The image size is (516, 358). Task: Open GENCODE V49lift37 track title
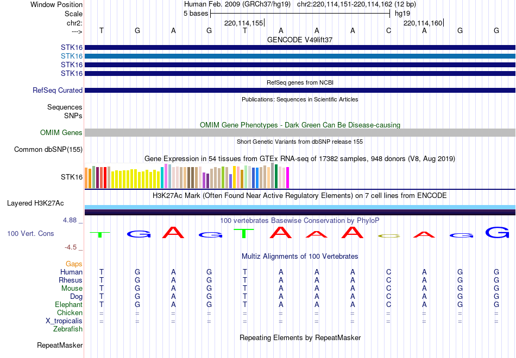300,40
